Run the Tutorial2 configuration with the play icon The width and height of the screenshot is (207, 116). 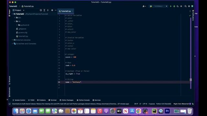[171, 6]
